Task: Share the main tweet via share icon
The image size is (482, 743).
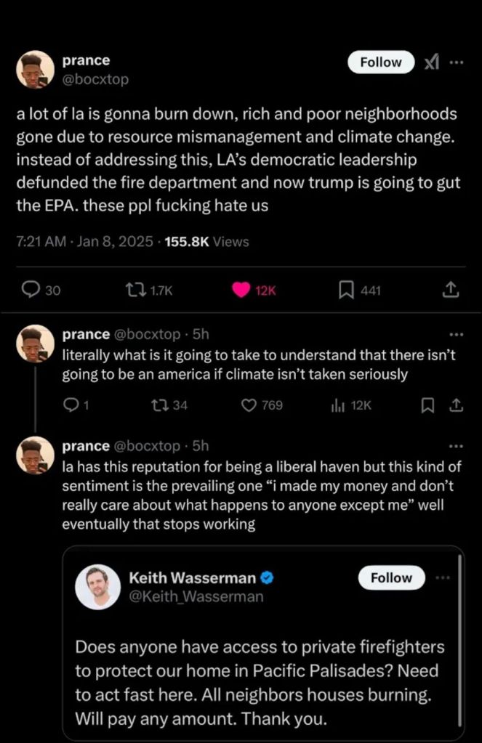Action: click(x=450, y=290)
